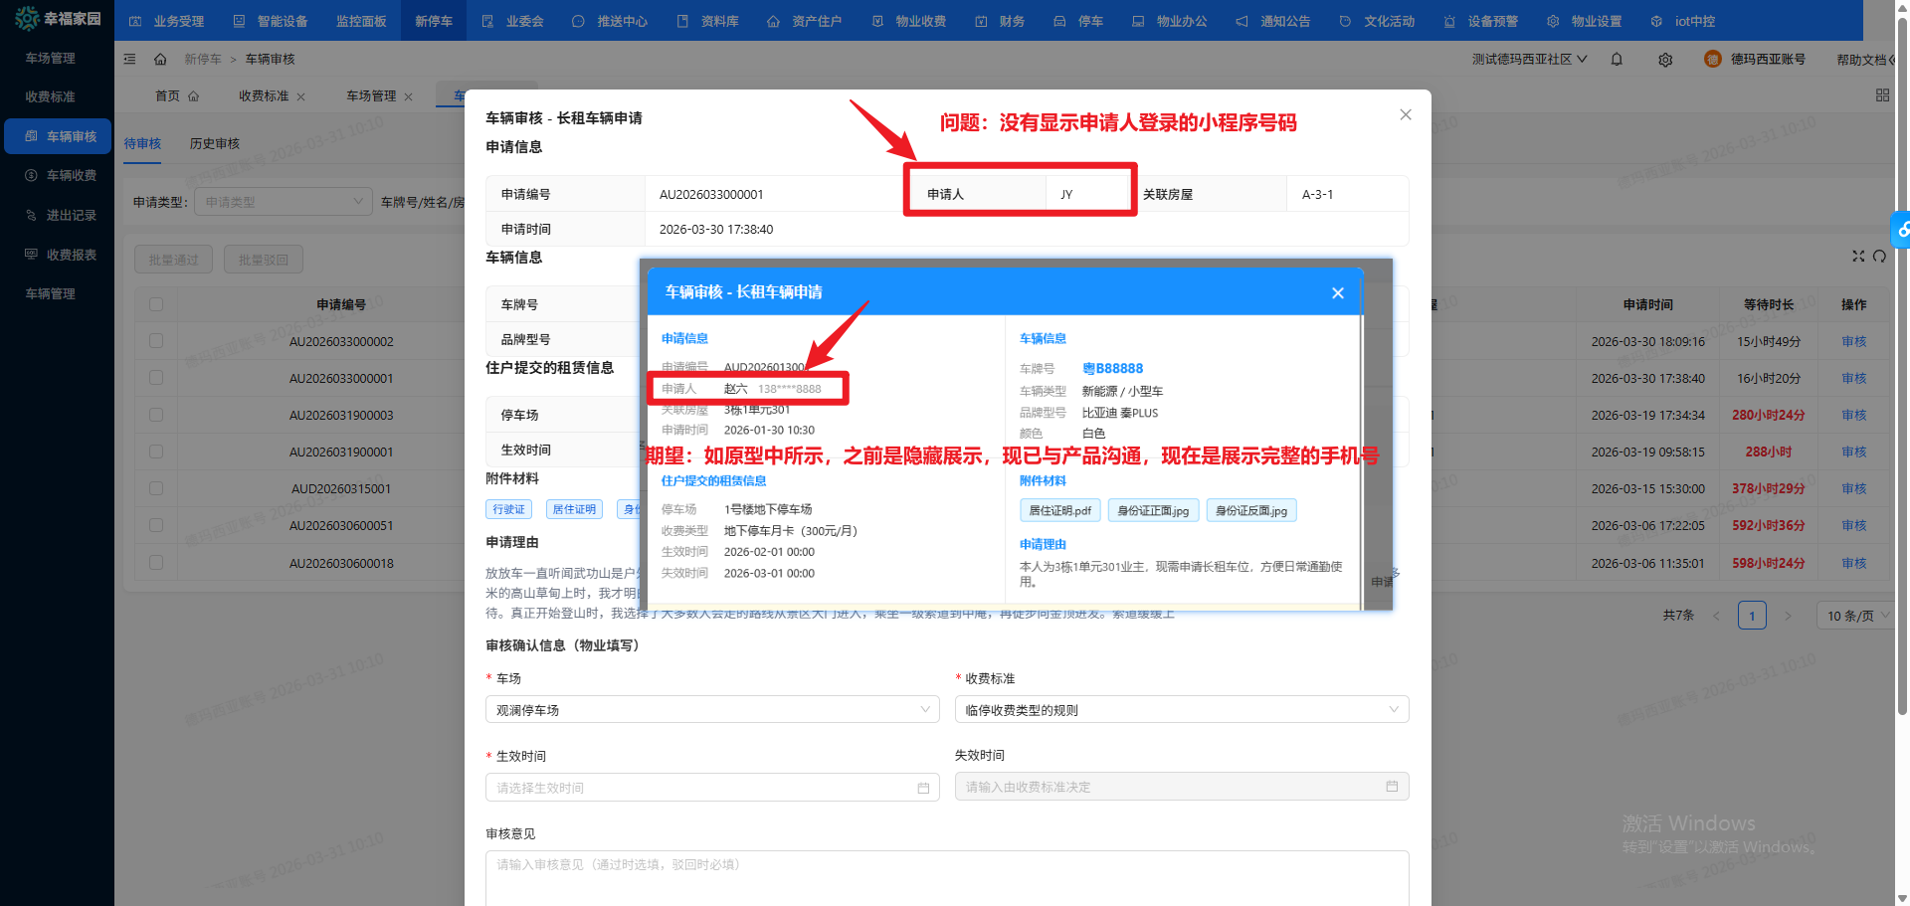Open the notification bell
Screen dimensions: 1910x906
tap(1617, 59)
